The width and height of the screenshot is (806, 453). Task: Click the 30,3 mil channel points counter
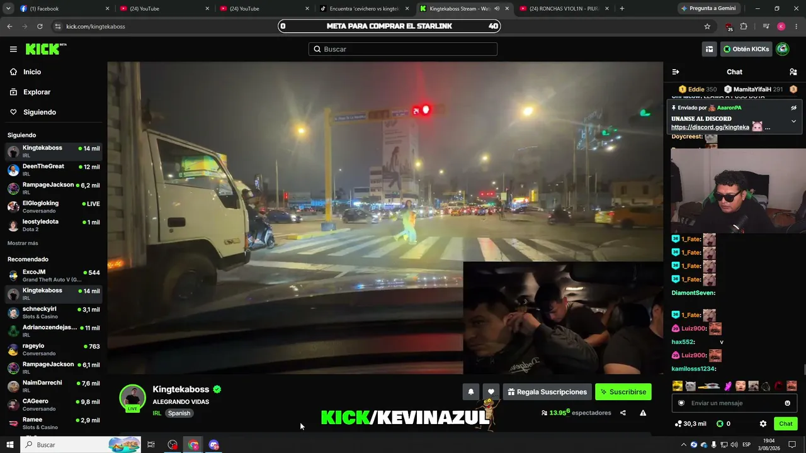pos(691,423)
